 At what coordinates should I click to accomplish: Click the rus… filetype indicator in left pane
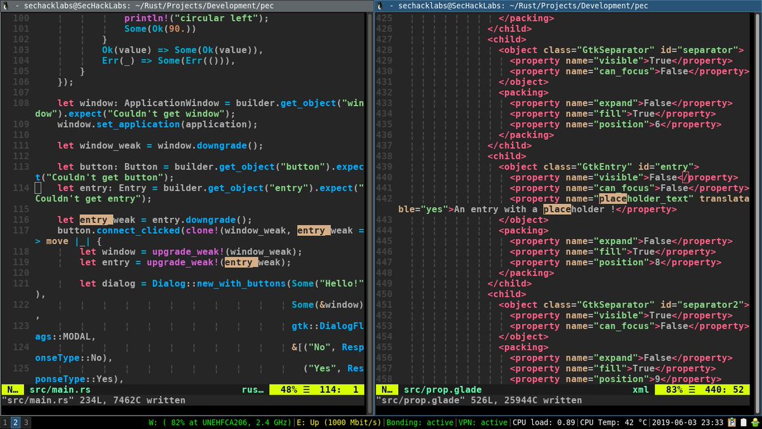253,390
